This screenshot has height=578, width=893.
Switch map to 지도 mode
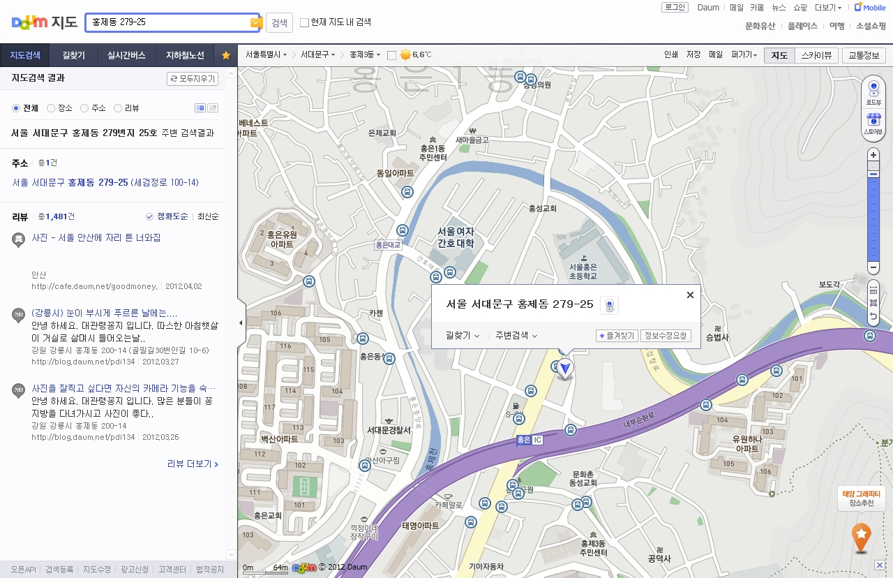[779, 55]
